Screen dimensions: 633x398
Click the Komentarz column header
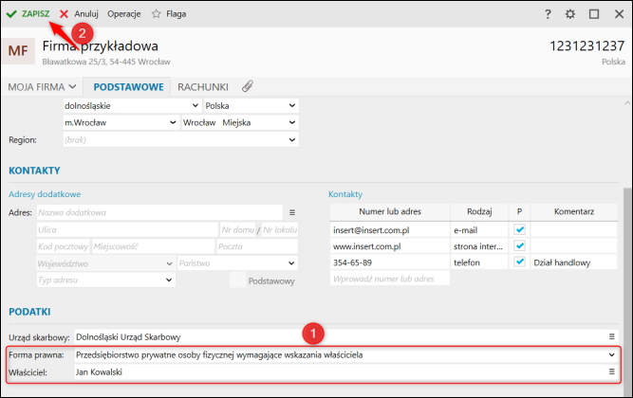point(574,211)
